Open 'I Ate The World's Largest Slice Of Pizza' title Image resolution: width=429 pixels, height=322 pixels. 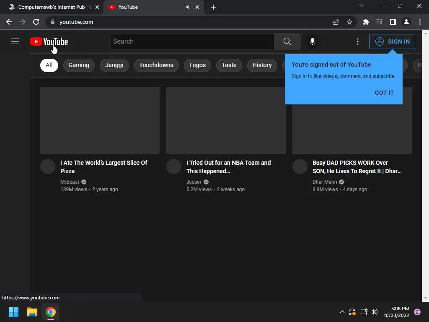104,167
